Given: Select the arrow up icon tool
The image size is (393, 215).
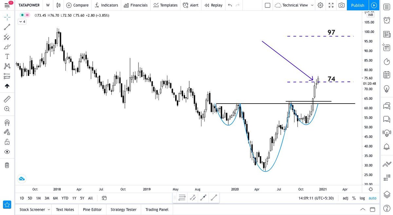Looking at the screenshot, I should tap(7, 86).
